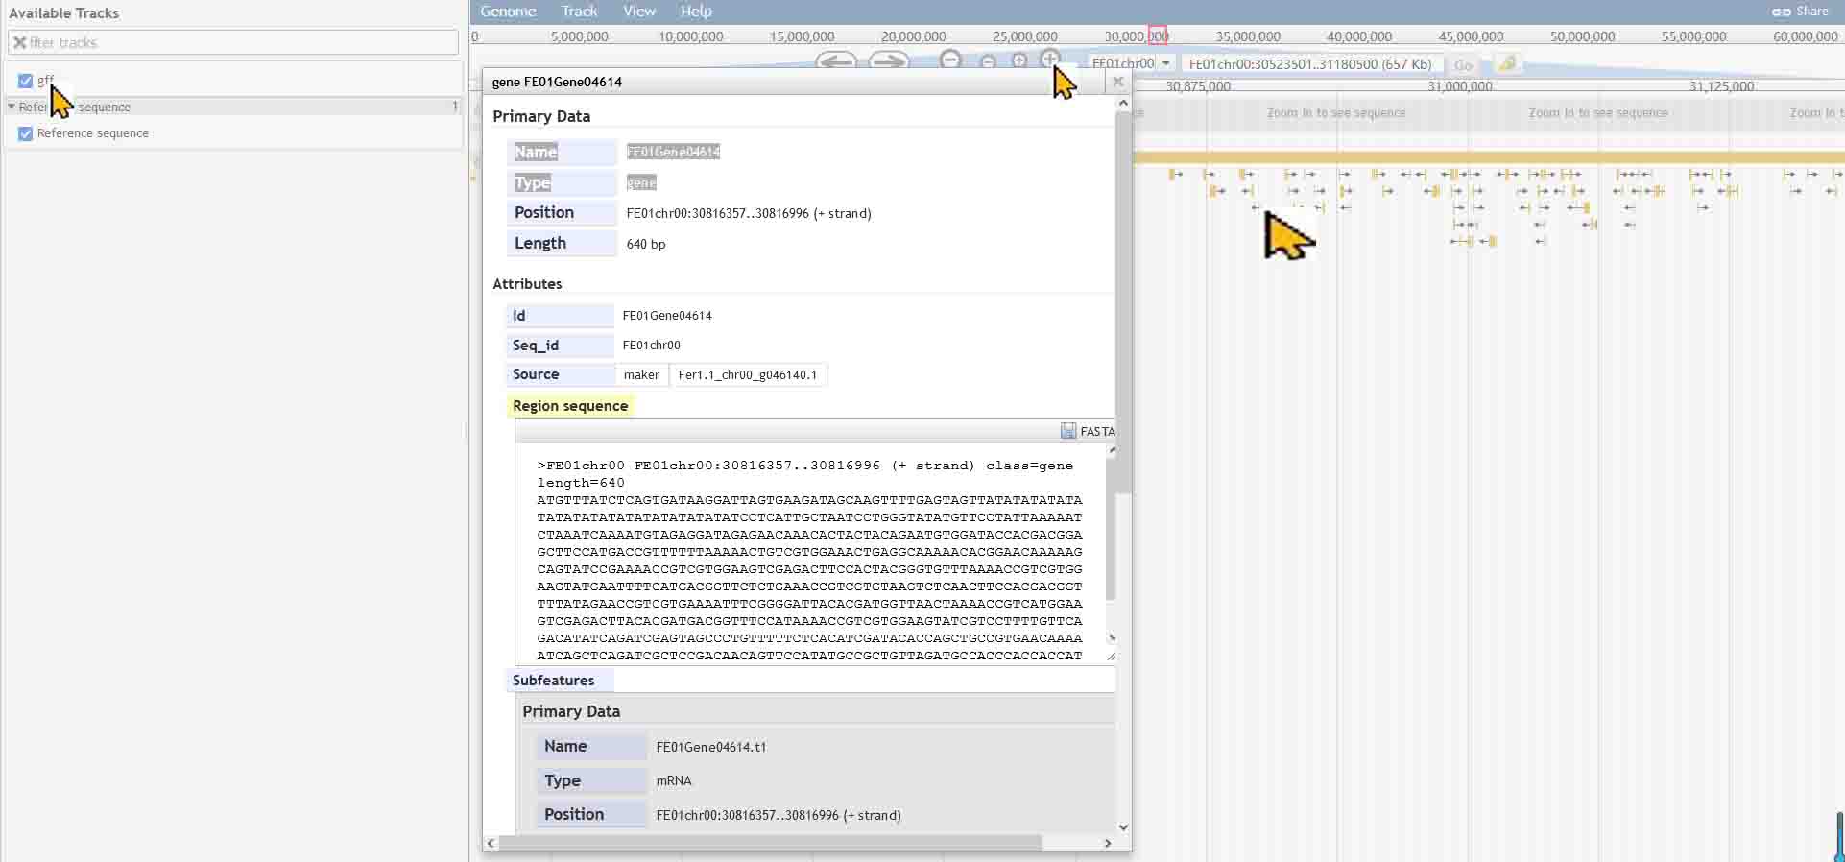This screenshot has width=1845, height=862.
Task: Toggle the Reference sequence track checkbox
Action: (x=26, y=133)
